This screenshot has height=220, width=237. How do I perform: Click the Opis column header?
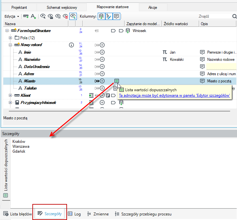218,24
